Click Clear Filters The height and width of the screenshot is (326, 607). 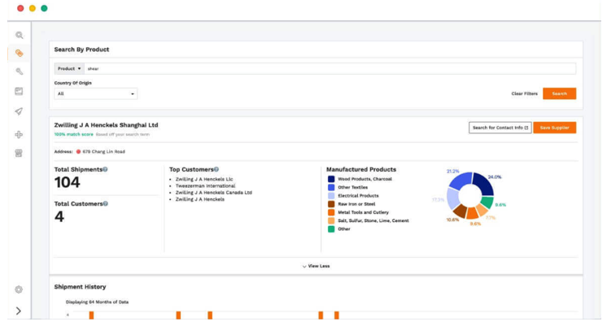pos(524,93)
